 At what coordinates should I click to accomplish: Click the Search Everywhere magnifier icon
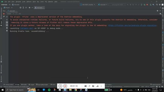[157, 5]
